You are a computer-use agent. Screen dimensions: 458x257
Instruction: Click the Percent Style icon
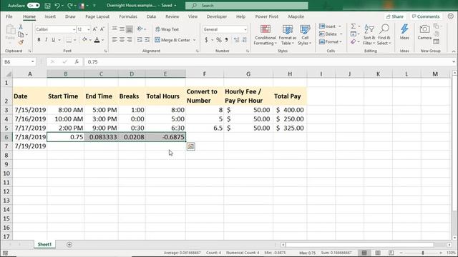(218, 40)
